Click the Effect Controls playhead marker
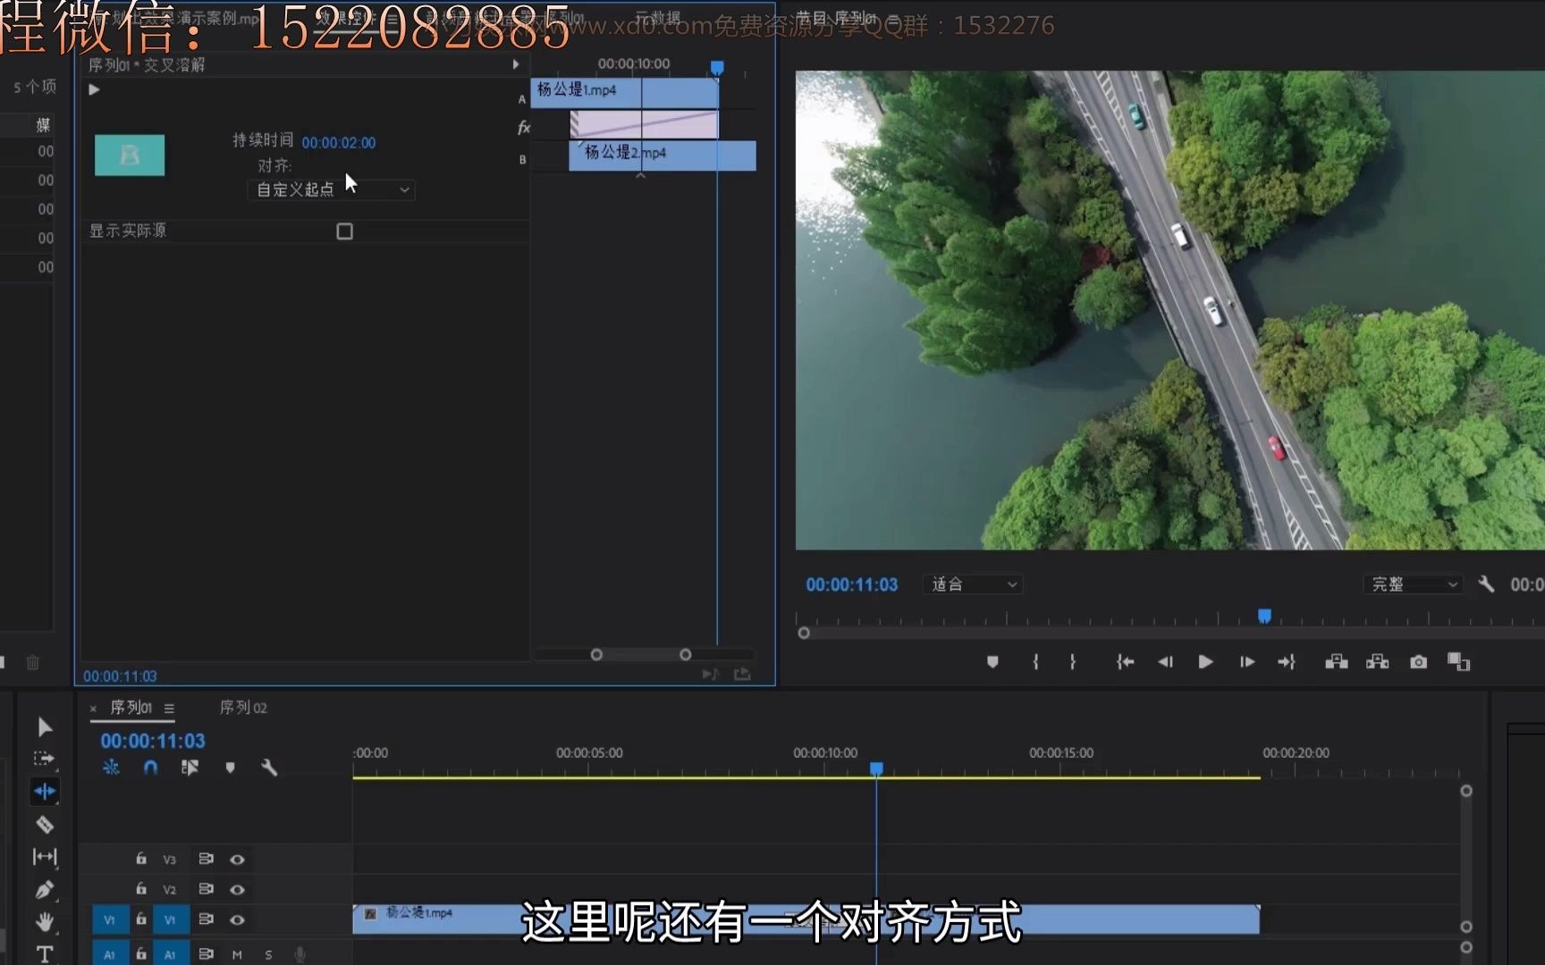Screen dimensions: 1545x965 (717, 68)
